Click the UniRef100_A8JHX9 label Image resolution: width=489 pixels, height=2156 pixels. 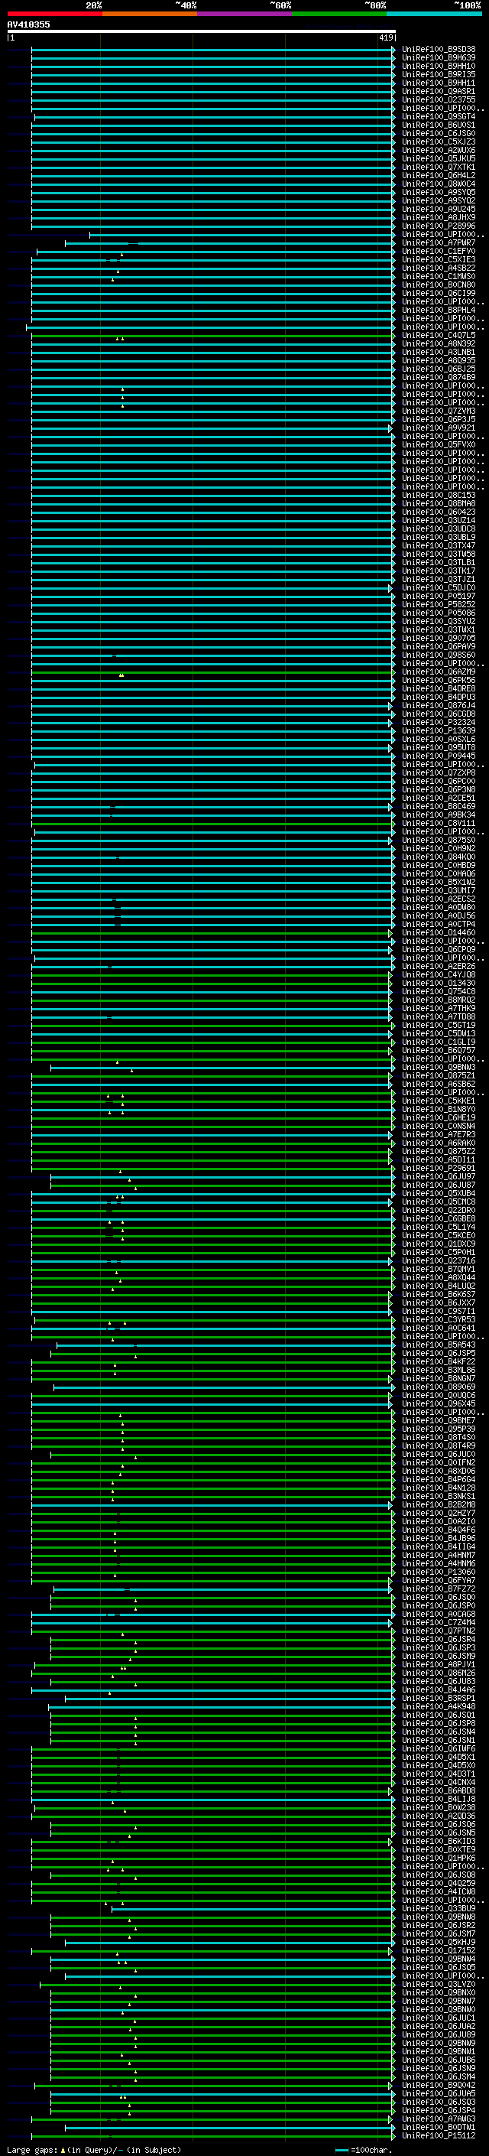pos(439,218)
